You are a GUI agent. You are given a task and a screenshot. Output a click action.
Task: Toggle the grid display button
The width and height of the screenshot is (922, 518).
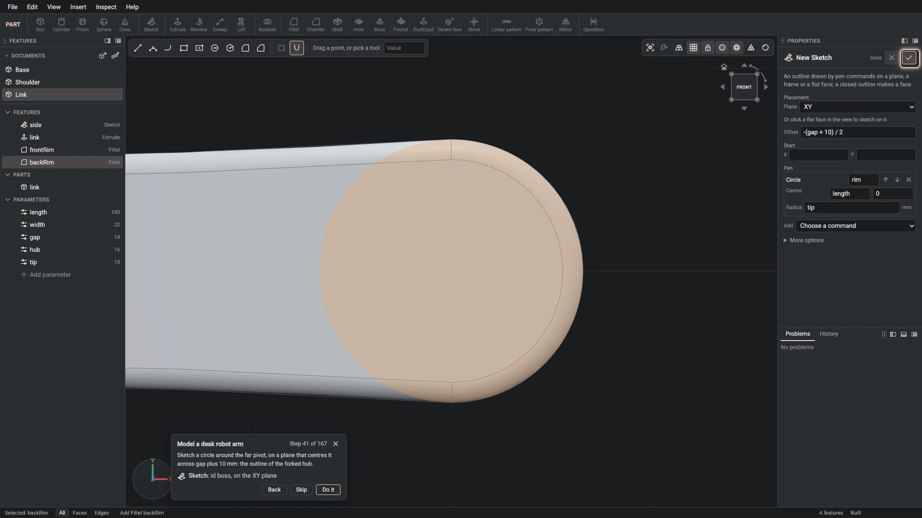(x=693, y=47)
